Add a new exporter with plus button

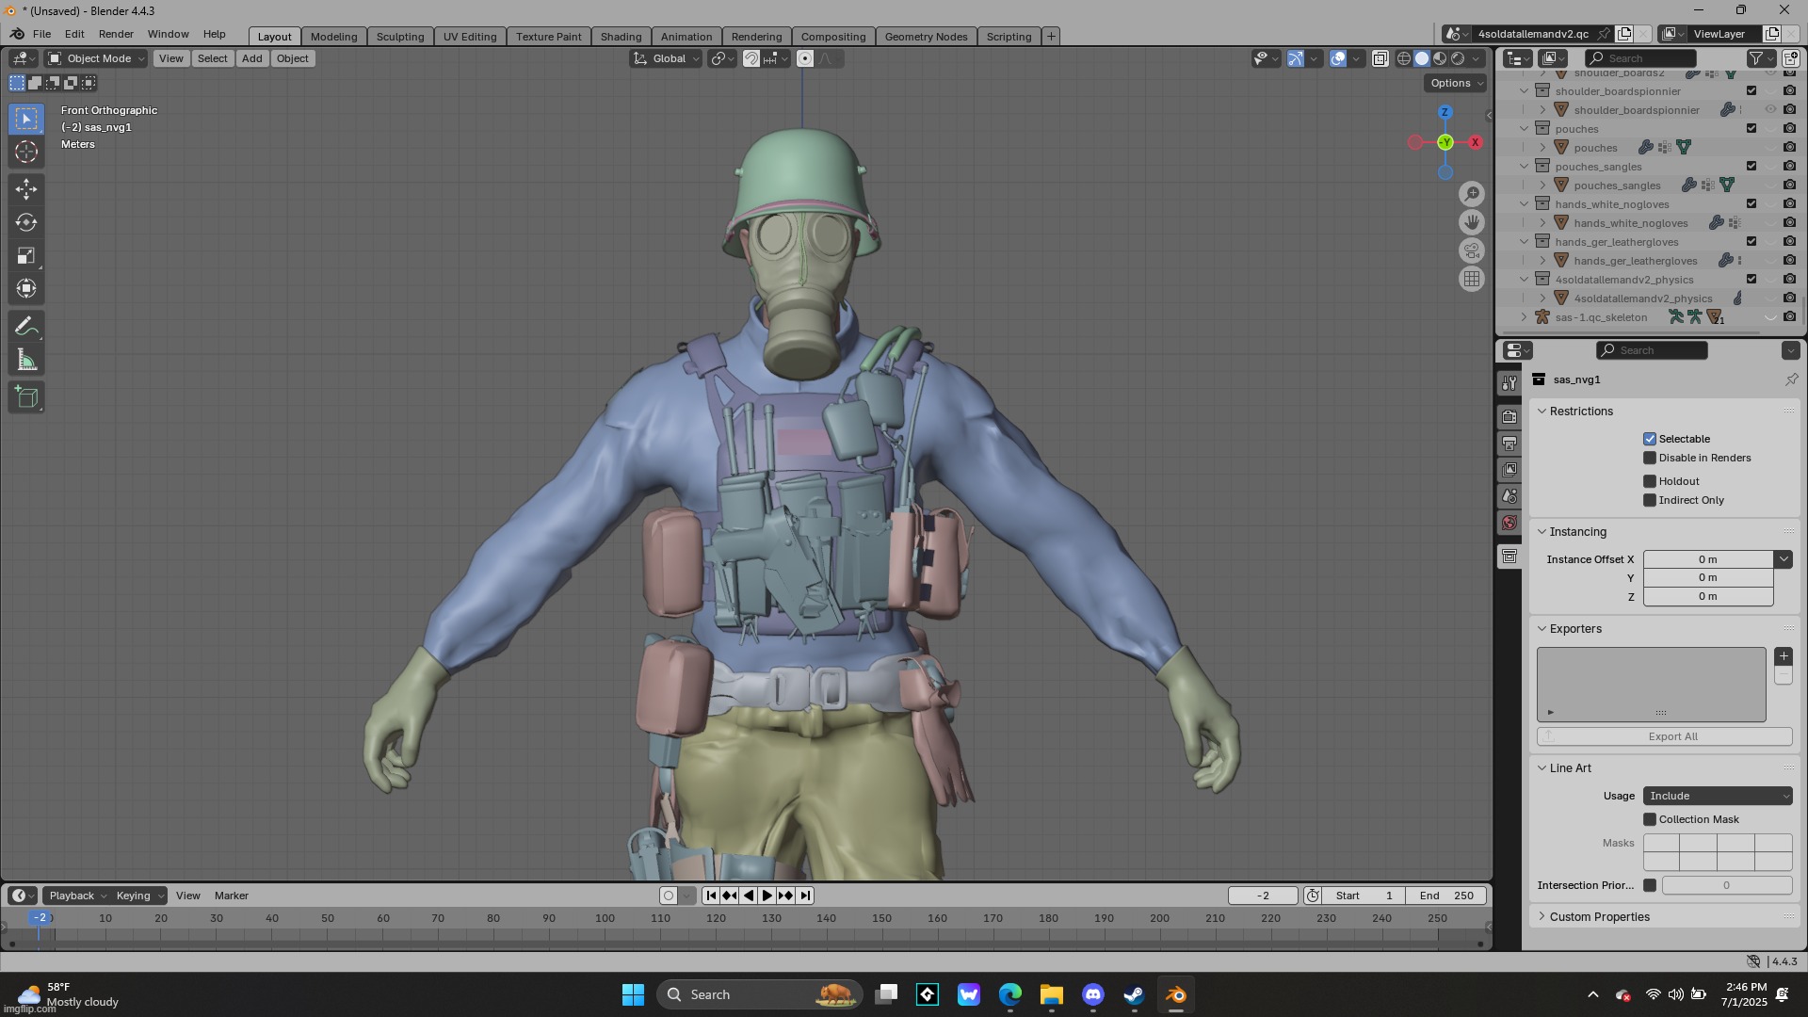[1784, 656]
